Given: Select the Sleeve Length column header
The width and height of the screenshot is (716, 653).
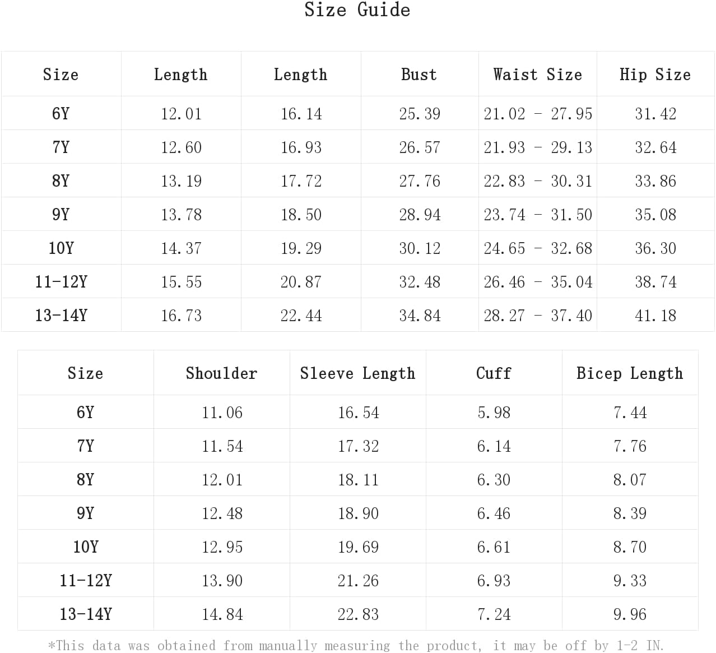Looking at the screenshot, I should (x=357, y=373).
